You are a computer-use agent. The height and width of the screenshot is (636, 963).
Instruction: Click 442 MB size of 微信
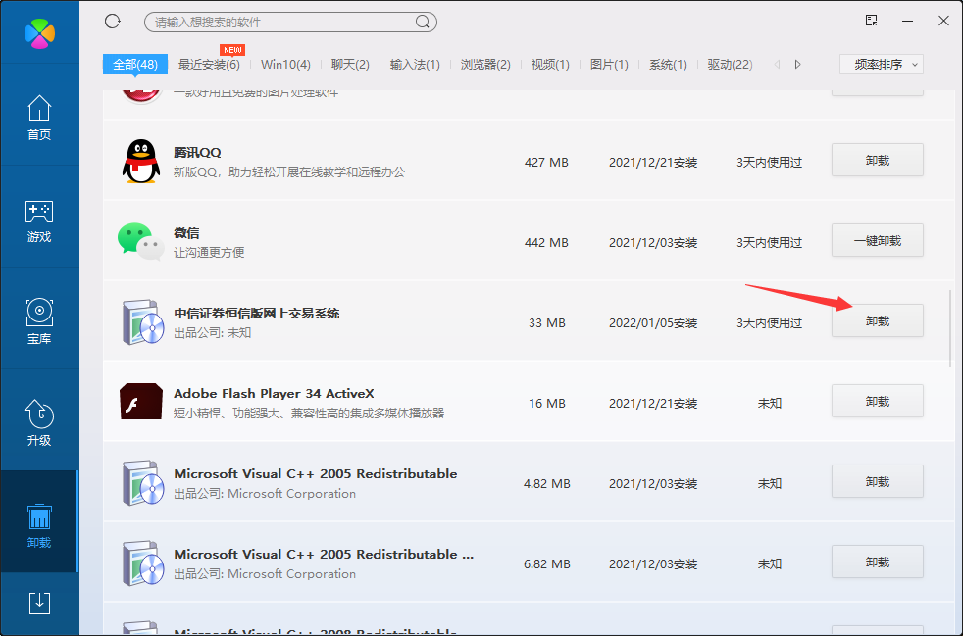[546, 243]
